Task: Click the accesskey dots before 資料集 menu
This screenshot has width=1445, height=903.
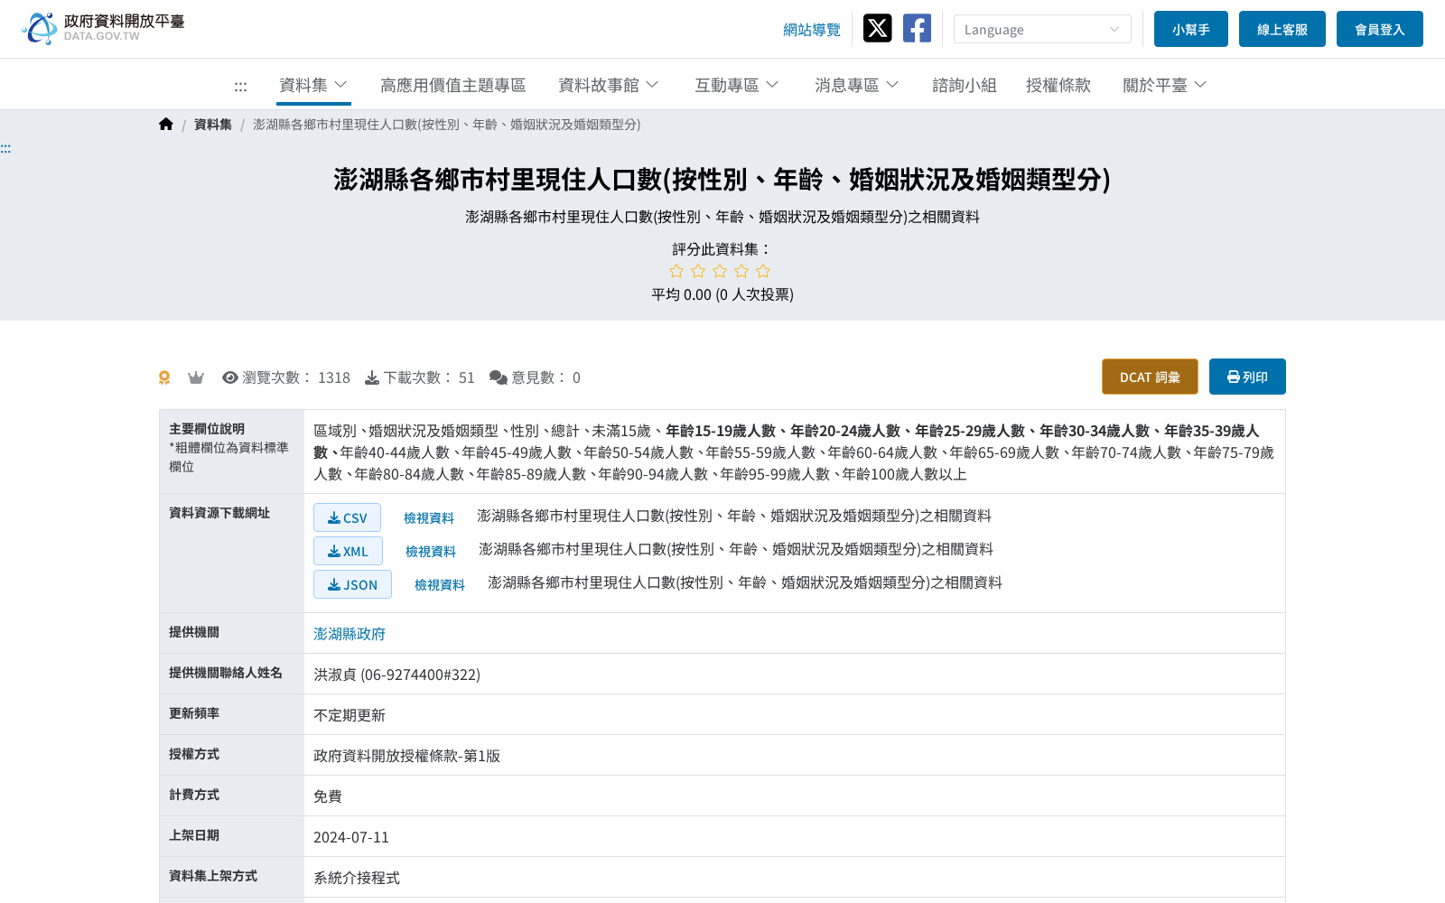Action: pyautogui.click(x=240, y=87)
